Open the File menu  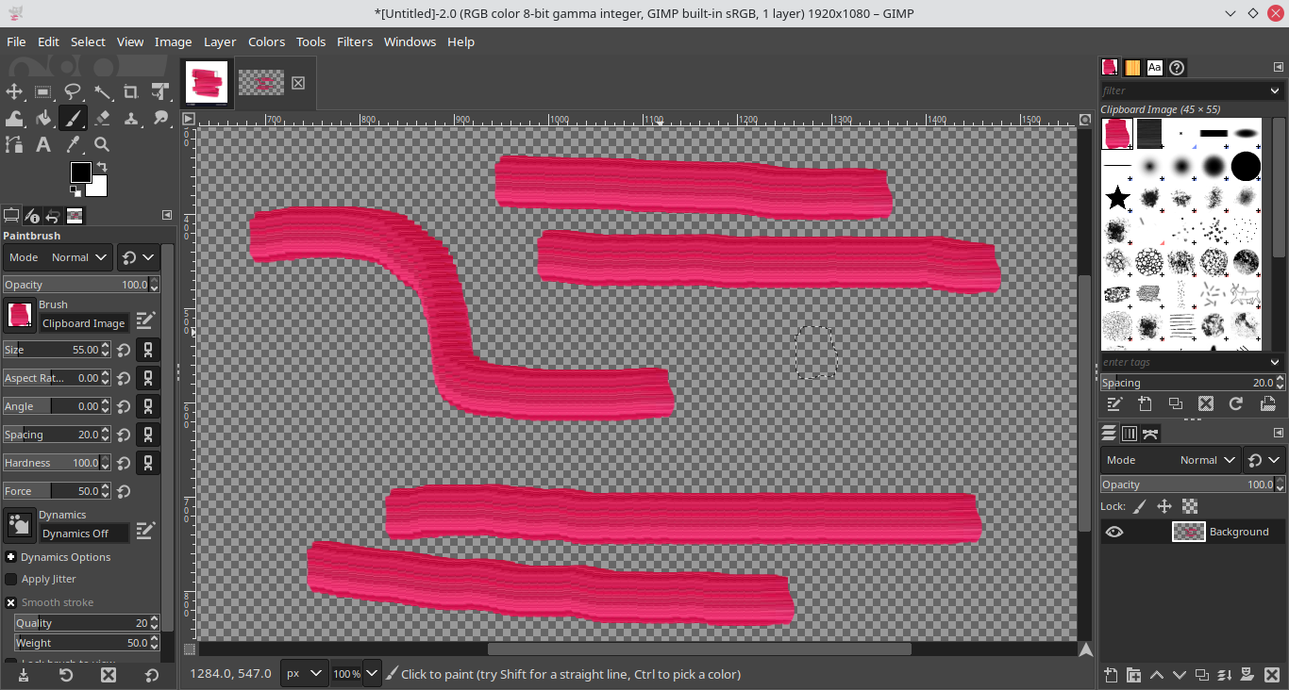pos(16,41)
